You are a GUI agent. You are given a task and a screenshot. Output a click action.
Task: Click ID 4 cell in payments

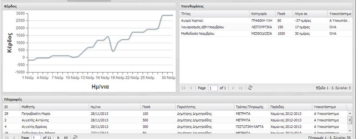click(5, 127)
